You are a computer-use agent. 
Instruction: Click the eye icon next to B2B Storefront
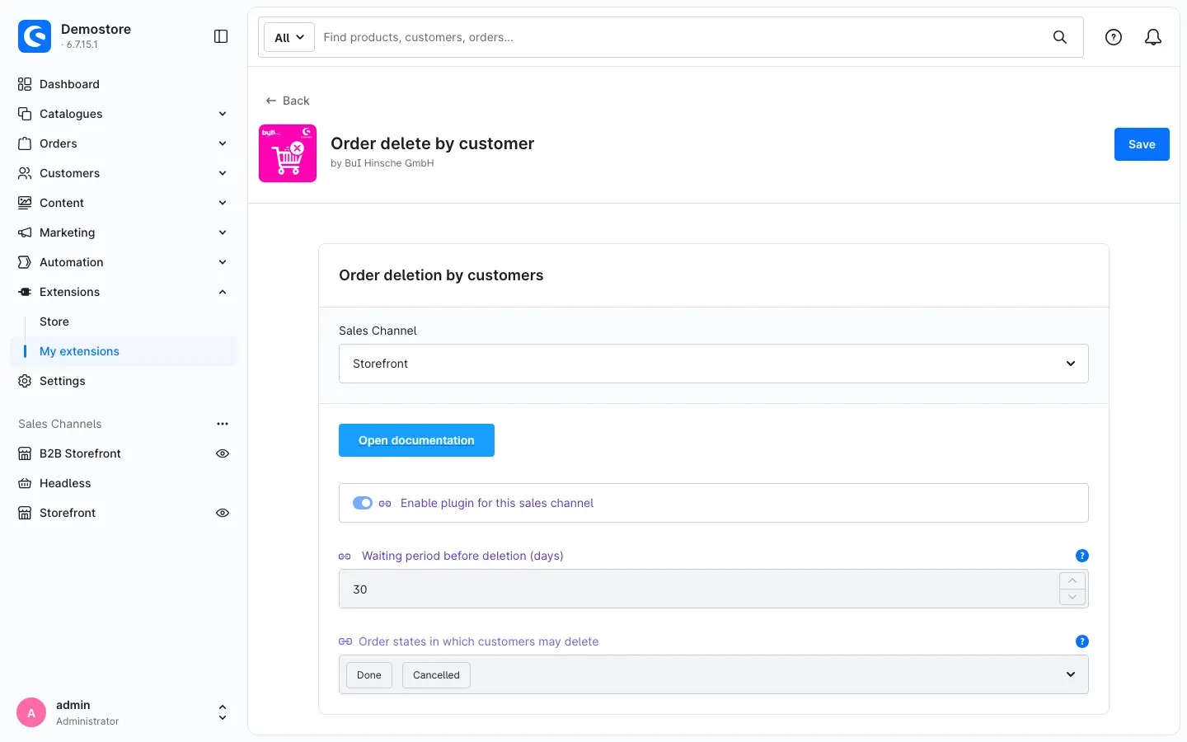(223, 453)
